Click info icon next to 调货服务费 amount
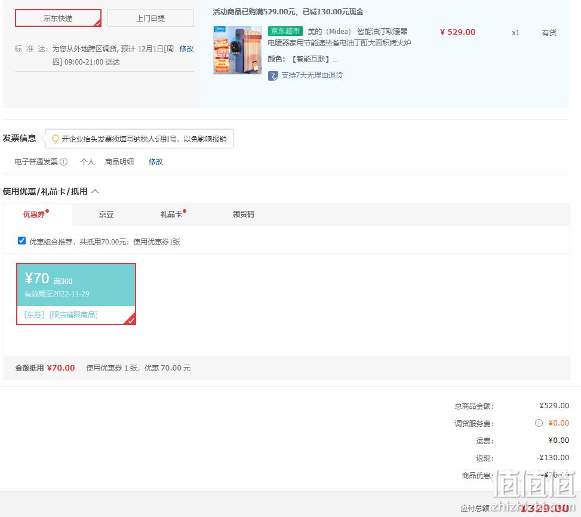The width and height of the screenshot is (581, 517). tap(539, 423)
